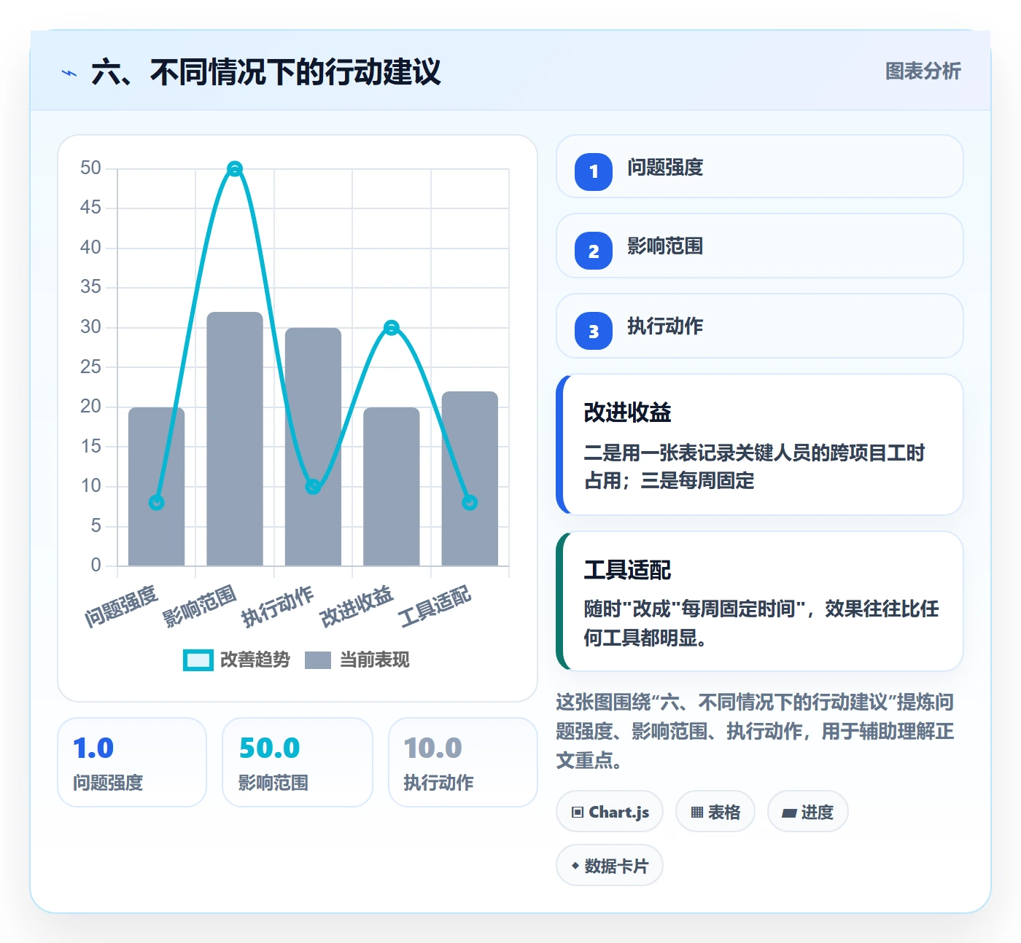Open the 图表分析 label in the header
Image resolution: width=1021 pixels, height=943 pixels.
[923, 71]
